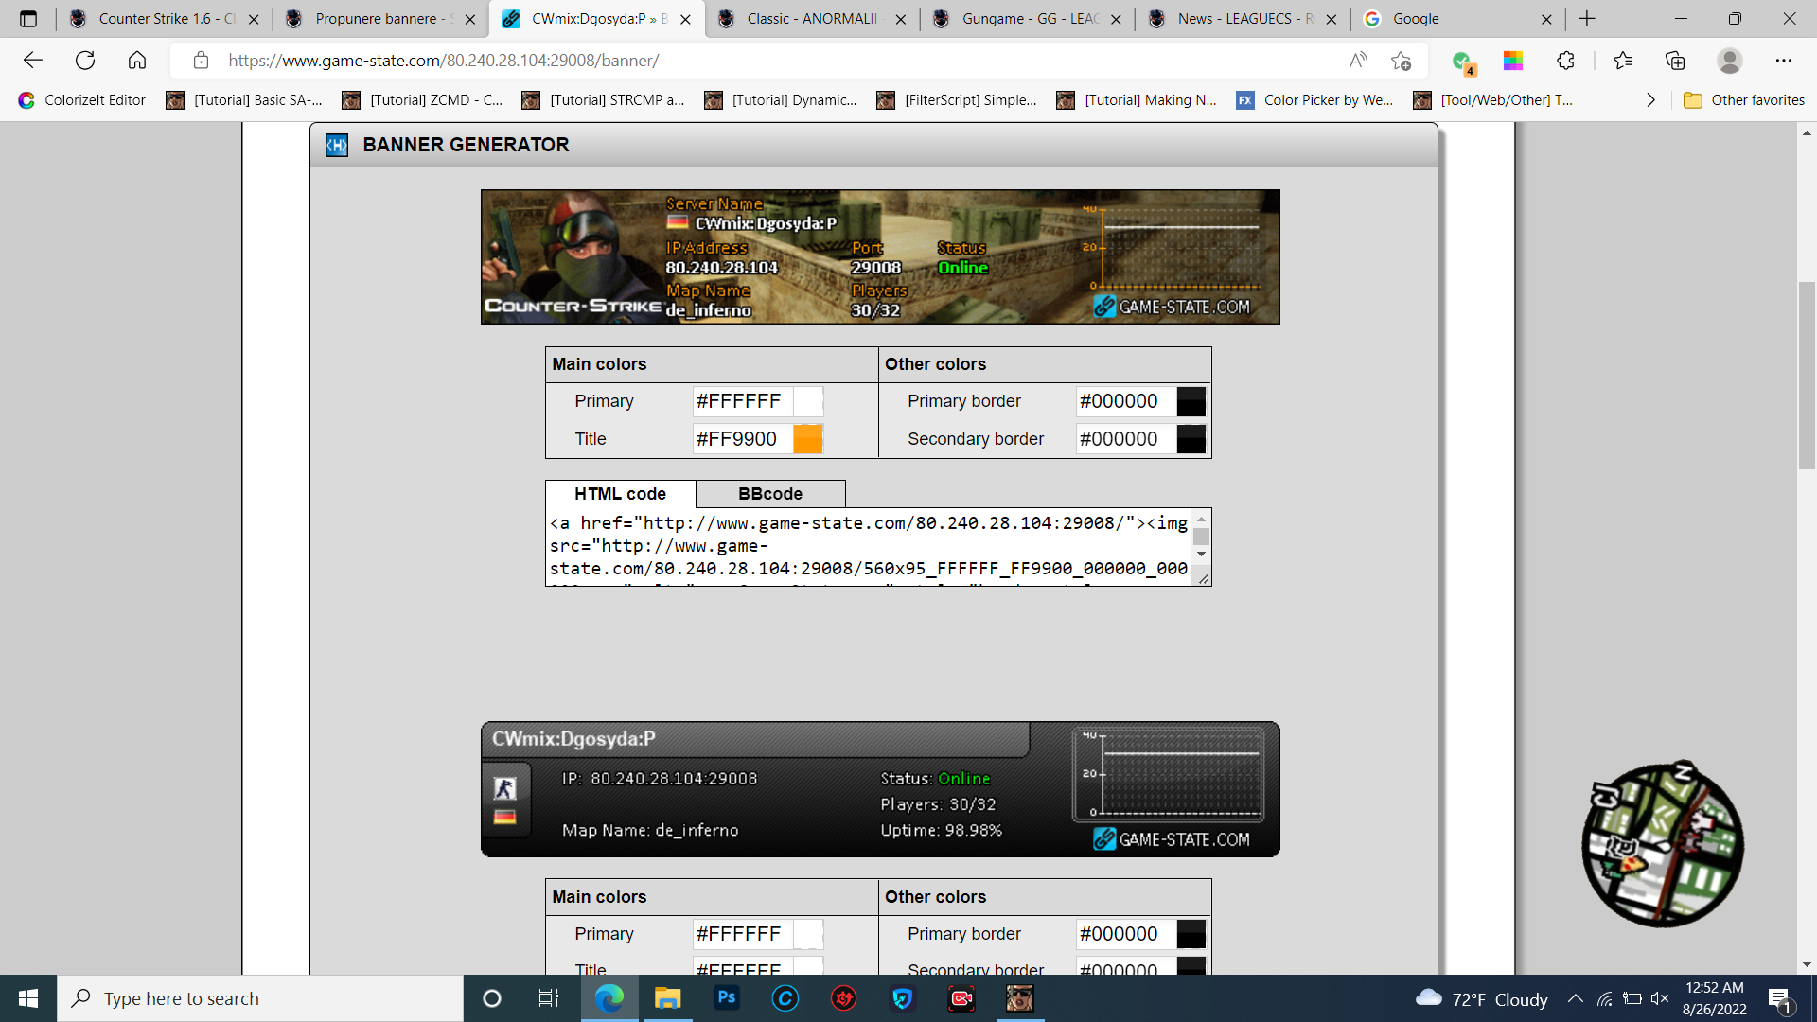The height and width of the screenshot is (1022, 1817).
Task: Click first banner Primary color swatch
Action: [x=808, y=401]
